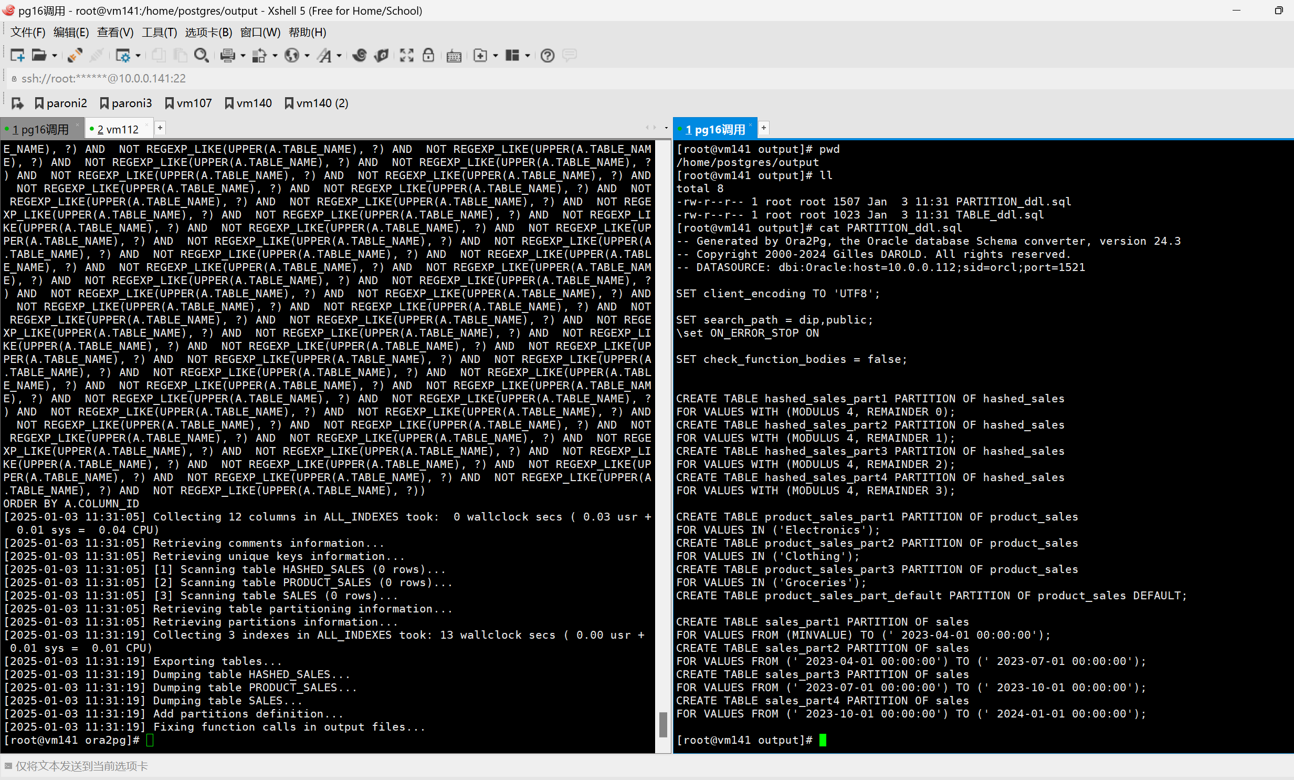Click the Reconnect toolbar icon
Image resolution: width=1294 pixels, height=780 pixels.
(75, 55)
